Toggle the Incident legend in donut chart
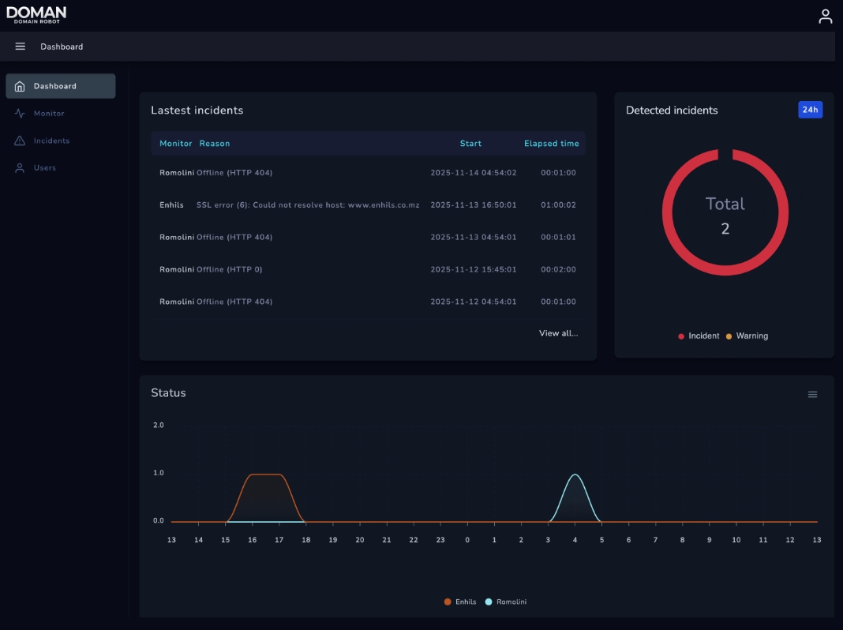 click(x=699, y=336)
